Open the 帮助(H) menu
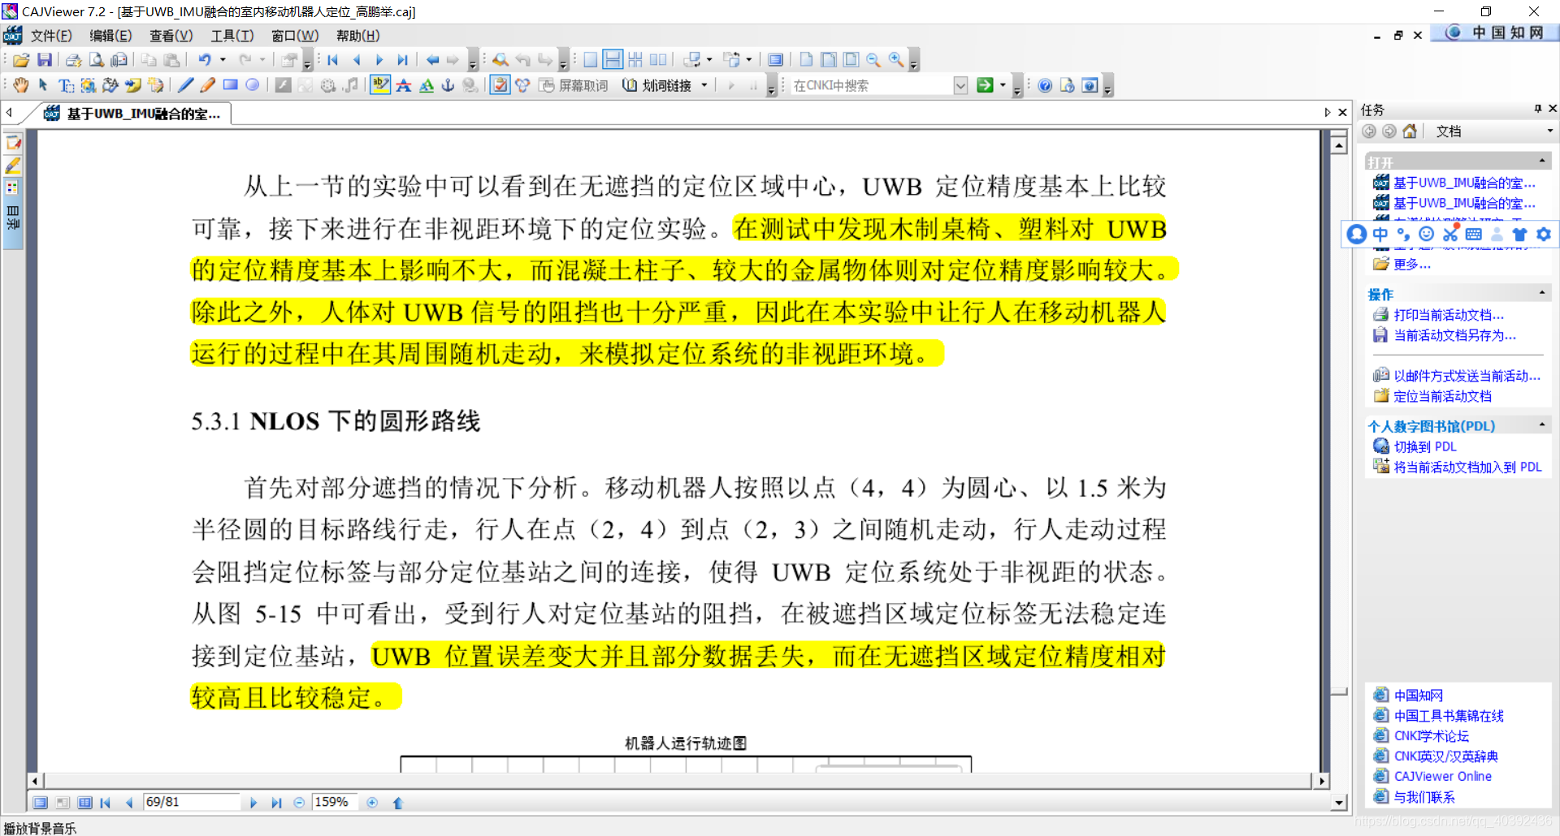The width and height of the screenshot is (1560, 836). [358, 36]
